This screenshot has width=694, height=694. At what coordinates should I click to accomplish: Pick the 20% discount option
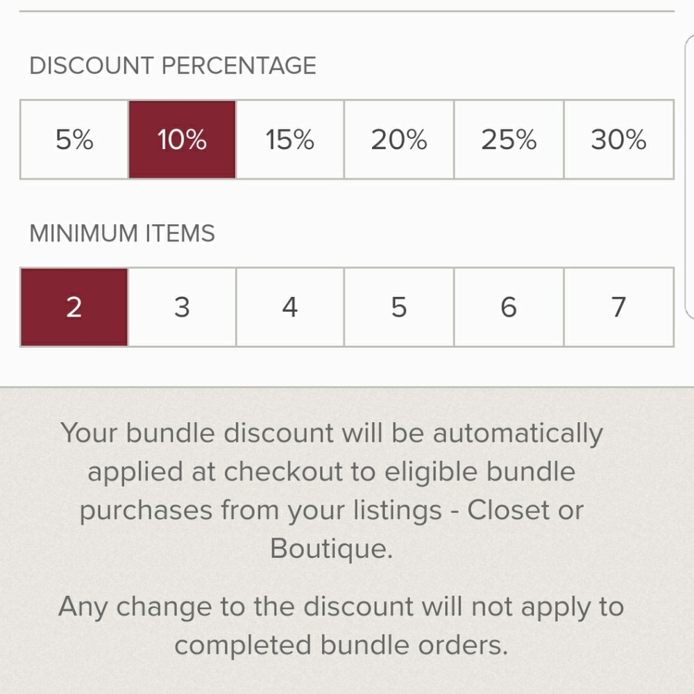pyautogui.click(x=399, y=139)
